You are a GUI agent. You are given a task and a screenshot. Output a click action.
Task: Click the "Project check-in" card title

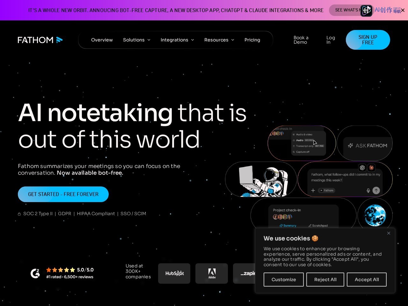tap(287, 210)
